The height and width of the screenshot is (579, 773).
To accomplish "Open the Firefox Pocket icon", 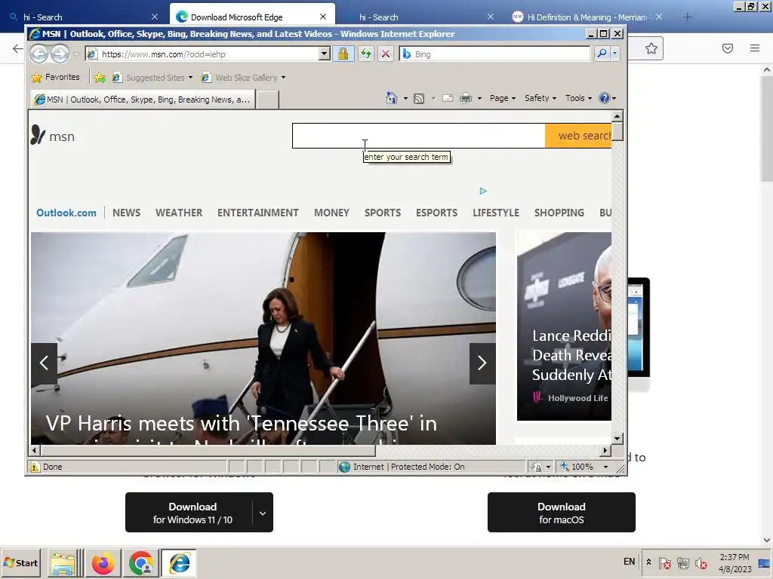I will 728,48.
